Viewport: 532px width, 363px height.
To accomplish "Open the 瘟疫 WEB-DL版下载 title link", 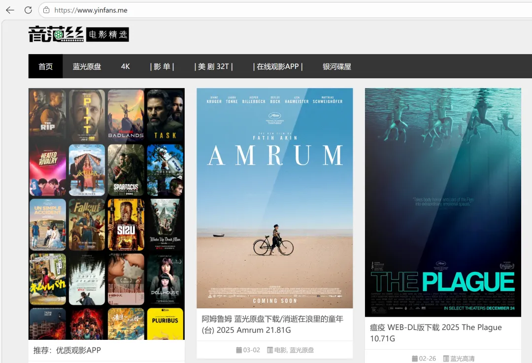I will point(435,333).
